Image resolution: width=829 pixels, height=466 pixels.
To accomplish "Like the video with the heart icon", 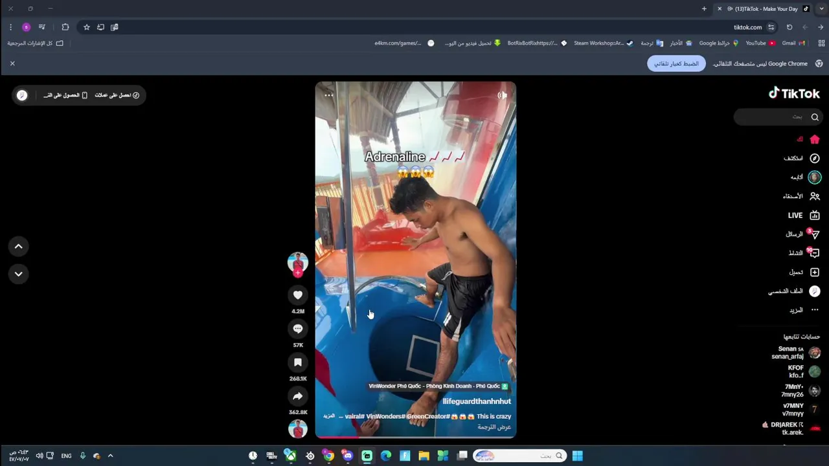I will point(298,295).
